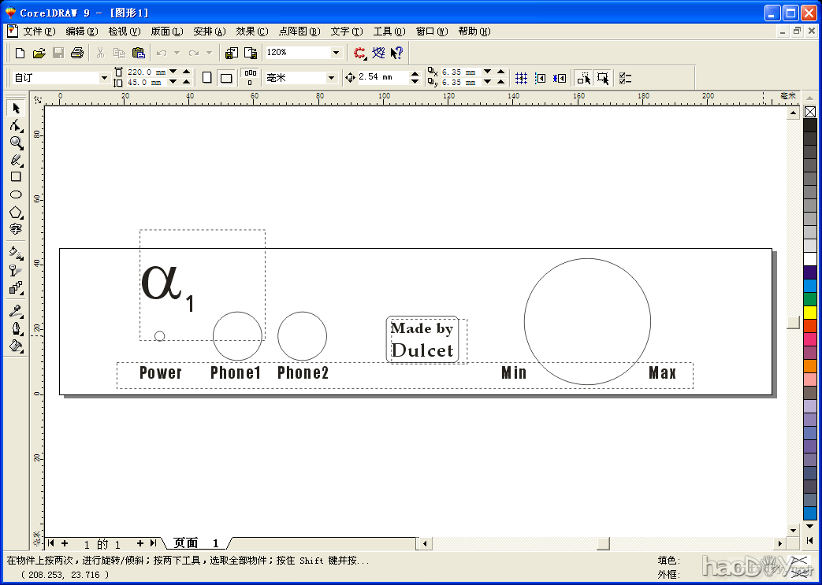Select the Ellipse tool
This screenshot has height=585, width=822.
[16, 194]
